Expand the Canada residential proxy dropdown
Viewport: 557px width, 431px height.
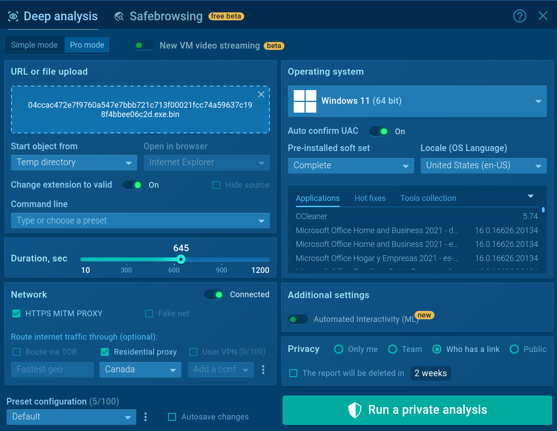(140, 370)
